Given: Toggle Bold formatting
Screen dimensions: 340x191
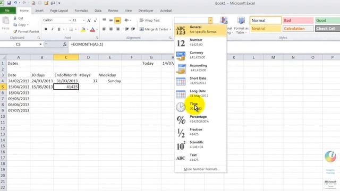Looking at the screenshot, I should point(46,29).
